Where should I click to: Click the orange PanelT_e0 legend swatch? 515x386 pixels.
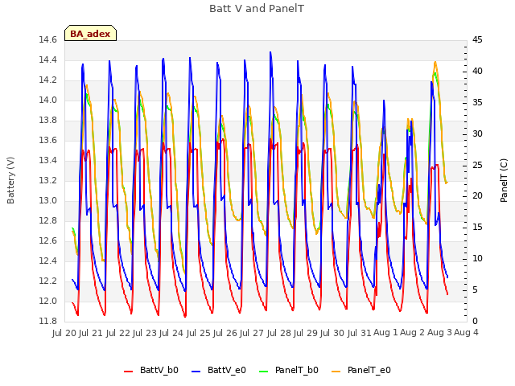pyautogui.click(x=336, y=372)
